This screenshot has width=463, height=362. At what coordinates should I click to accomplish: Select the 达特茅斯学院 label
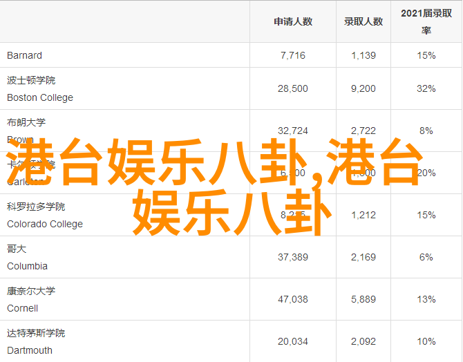pos(36,334)
